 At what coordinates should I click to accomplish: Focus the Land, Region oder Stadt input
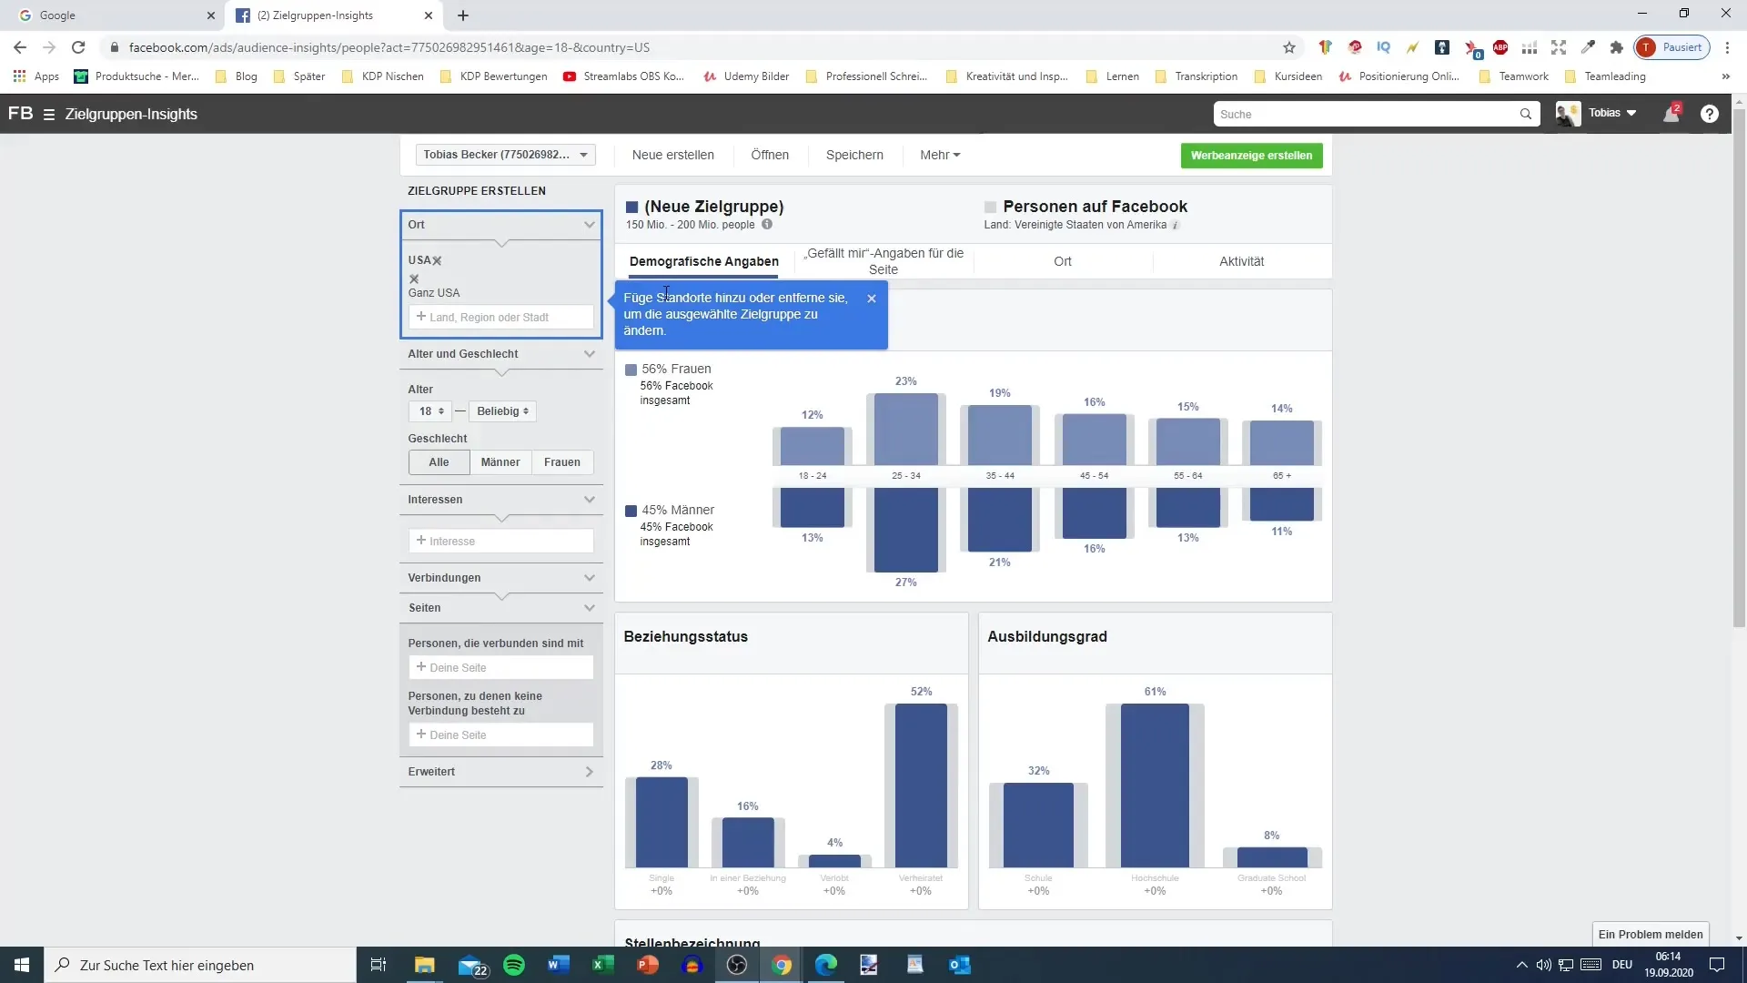[x=501, y=318]
